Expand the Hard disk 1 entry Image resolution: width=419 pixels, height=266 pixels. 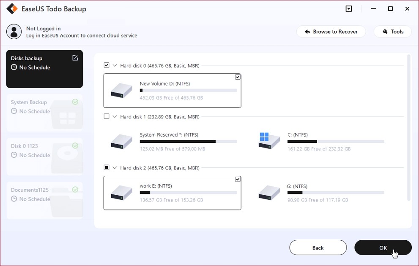point(114,116)
